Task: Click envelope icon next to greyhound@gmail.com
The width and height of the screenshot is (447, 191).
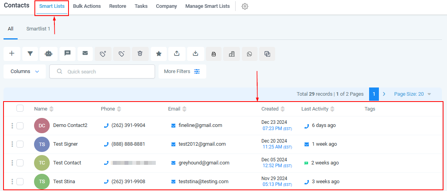Action: [x=173, y=163]
